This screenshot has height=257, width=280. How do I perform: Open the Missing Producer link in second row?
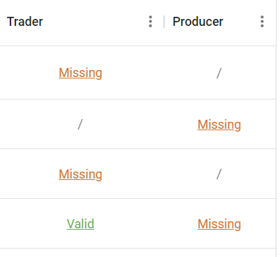(219, 125)
